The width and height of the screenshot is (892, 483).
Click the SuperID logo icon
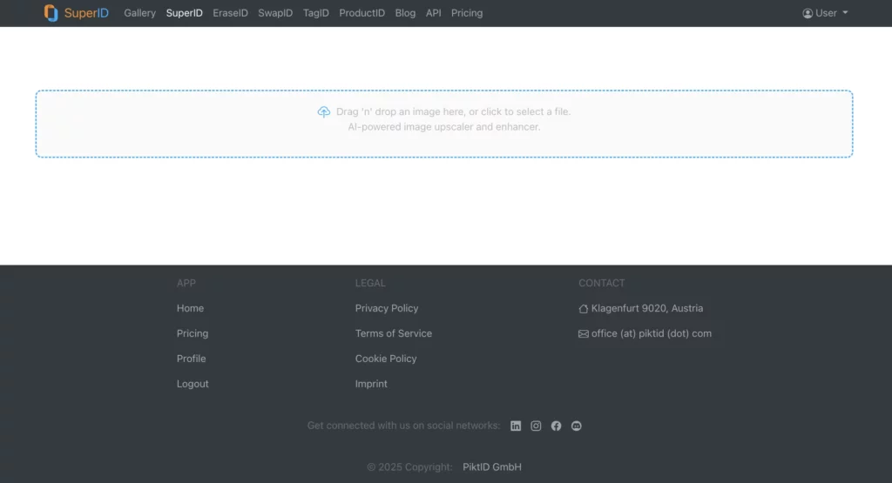[51, 13]
